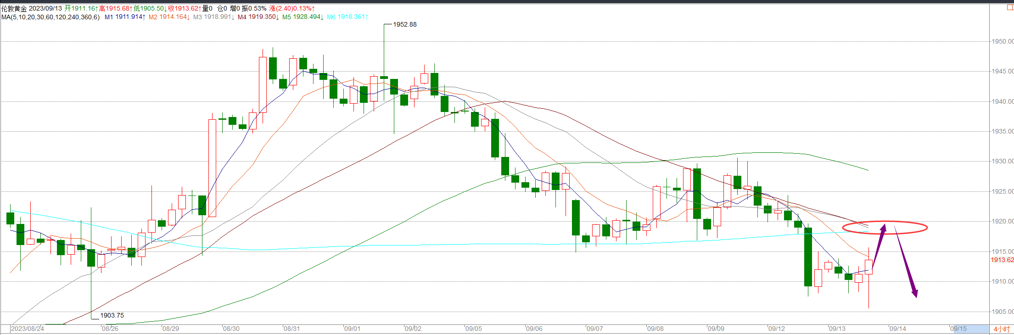Click the 1920.00 price axis label
The image size is (1014, 335).
1003,221
